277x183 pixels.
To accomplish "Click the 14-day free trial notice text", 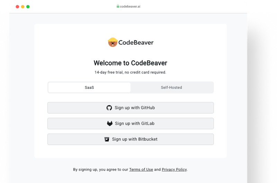I will [x=131, y=72].
